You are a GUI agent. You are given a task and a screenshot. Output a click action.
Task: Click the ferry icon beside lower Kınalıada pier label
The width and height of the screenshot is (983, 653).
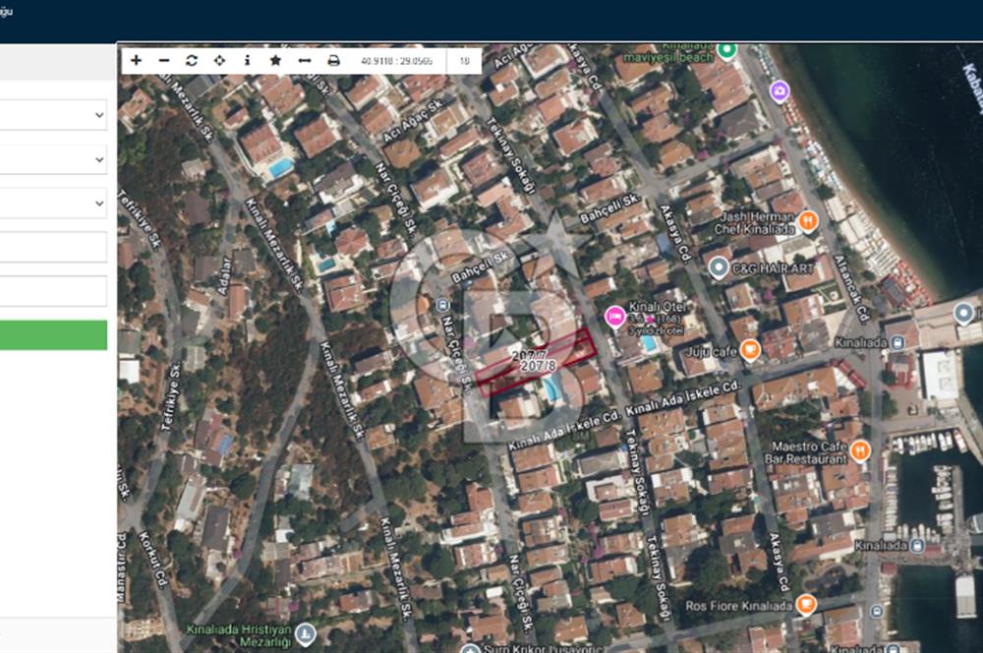click(x=916, y=545)
